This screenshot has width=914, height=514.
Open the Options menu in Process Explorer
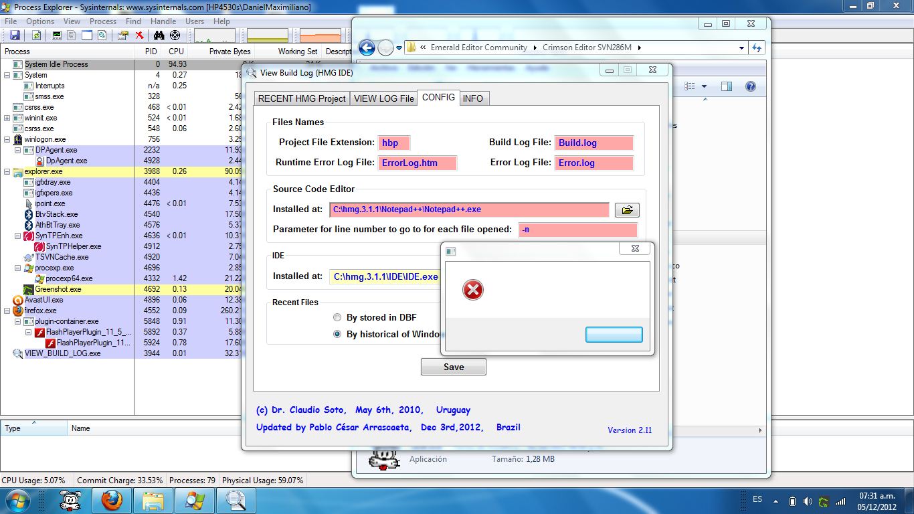click(40, 21)
